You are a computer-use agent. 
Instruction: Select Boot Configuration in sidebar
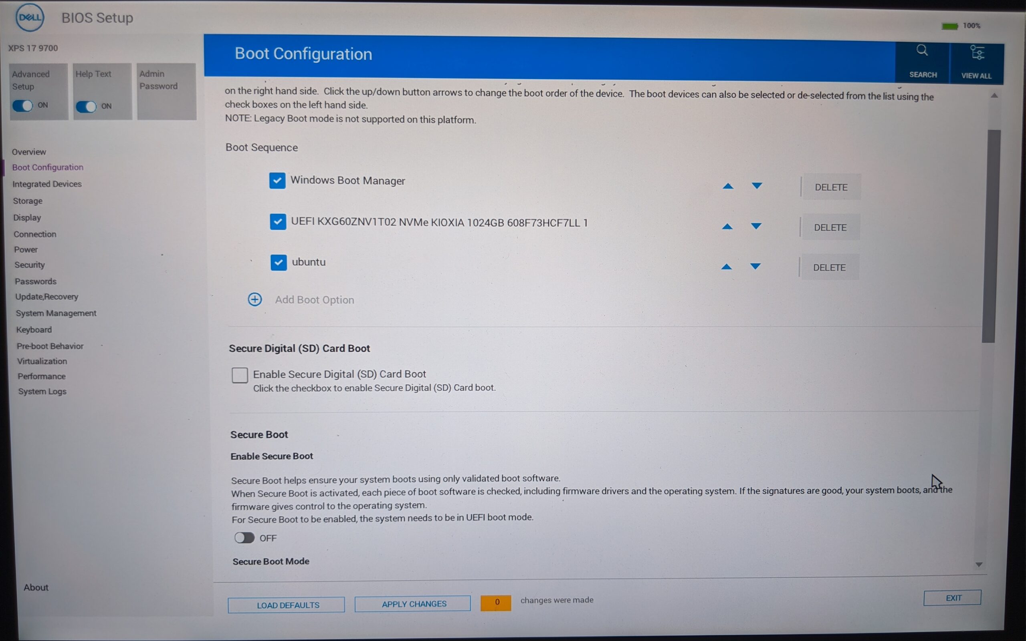(x=48, y=167)
